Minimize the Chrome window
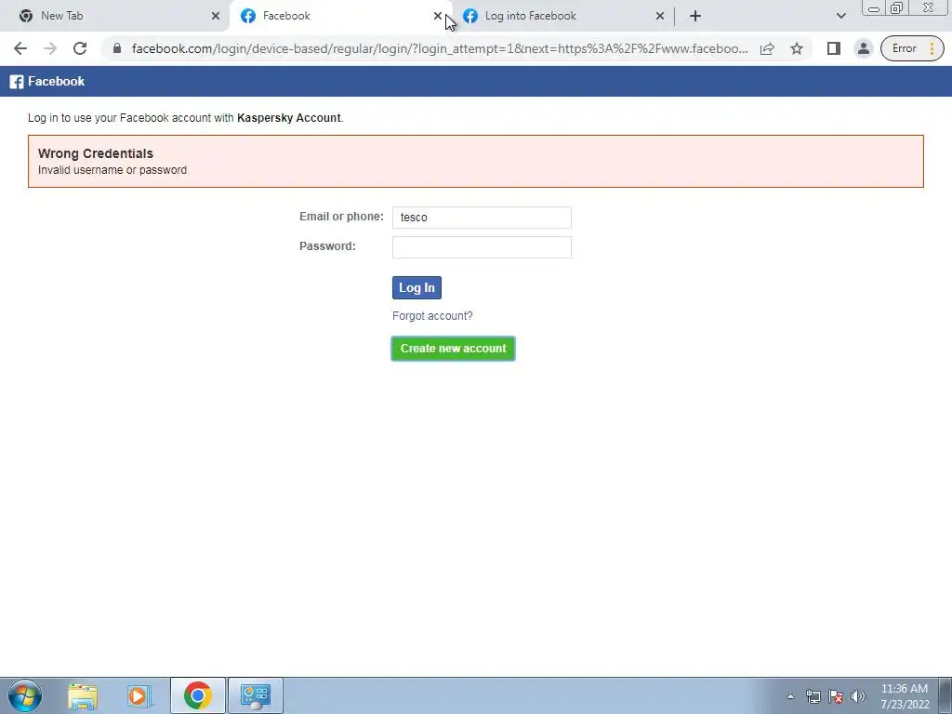 pos(874,8)
